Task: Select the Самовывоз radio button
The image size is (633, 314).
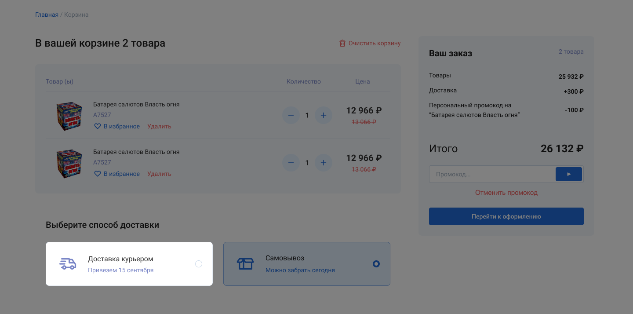Action: tap(376, 264)
